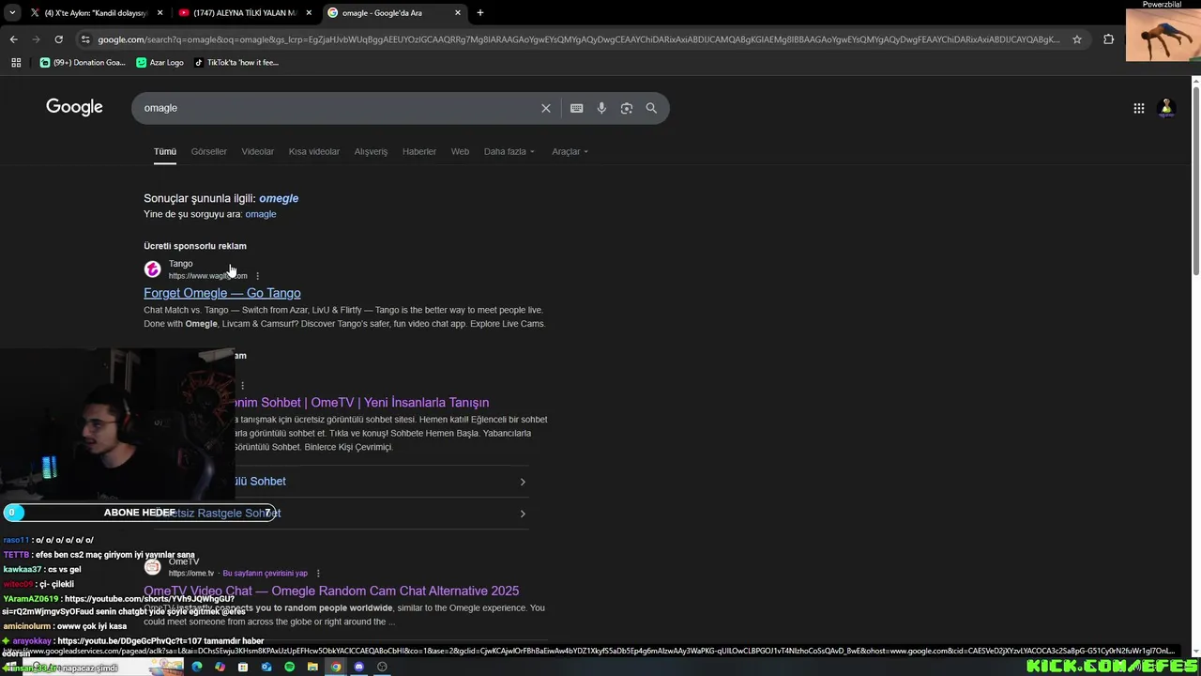Expand the Görüntülü Sohbet sitelink chevron

523,482
